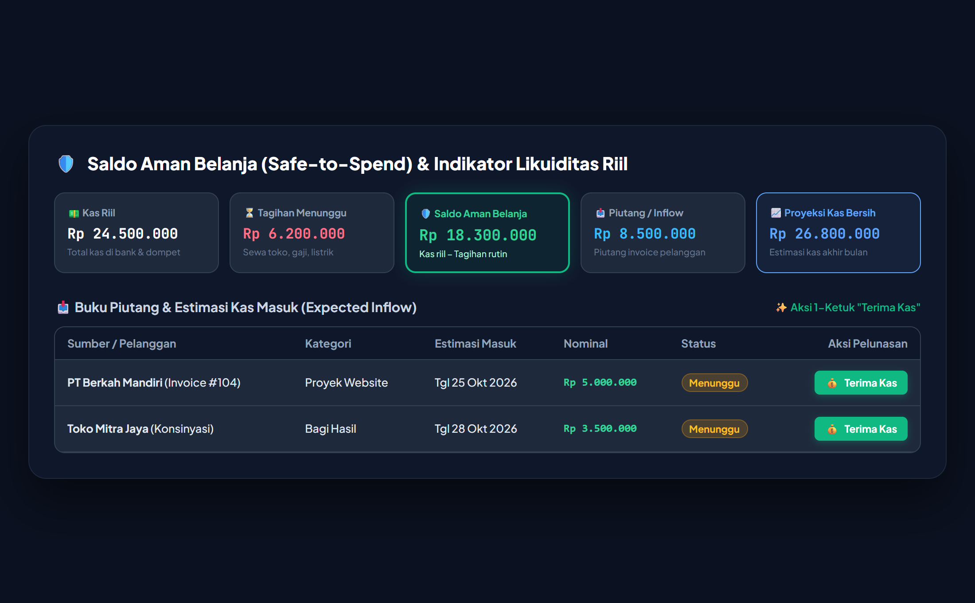Click the chart icon next to Proyeksi Kas Bersih
This screenshot has width=975, height=603.
coord(776,213)
